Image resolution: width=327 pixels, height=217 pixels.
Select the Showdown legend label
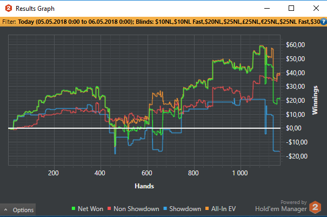(185, 209)
